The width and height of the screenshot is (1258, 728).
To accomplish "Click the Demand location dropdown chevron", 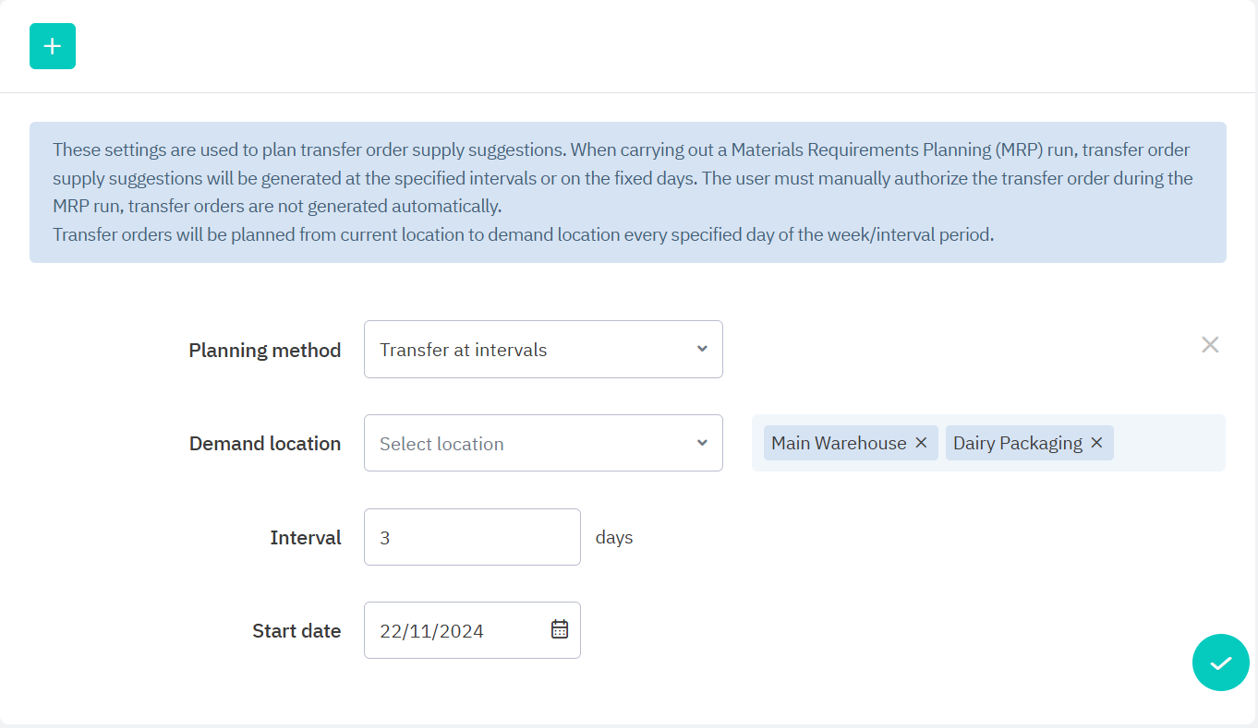I will (x=702, y=443).
